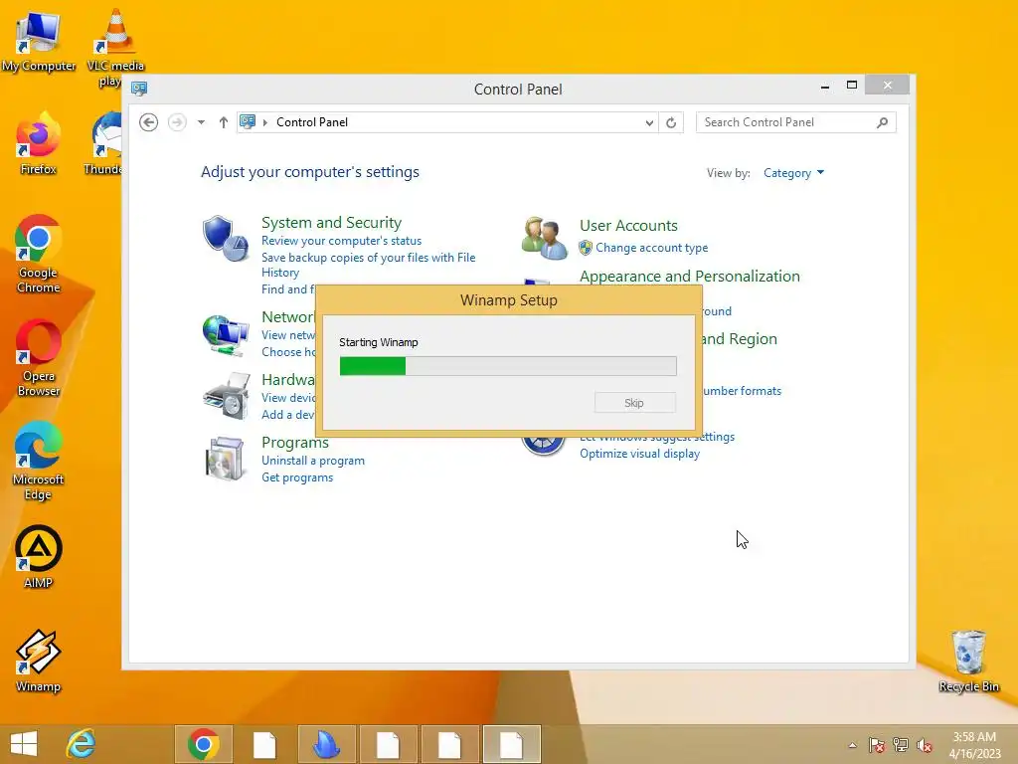Click the Network globe icon in Control Panel

(x=225, y=335)
